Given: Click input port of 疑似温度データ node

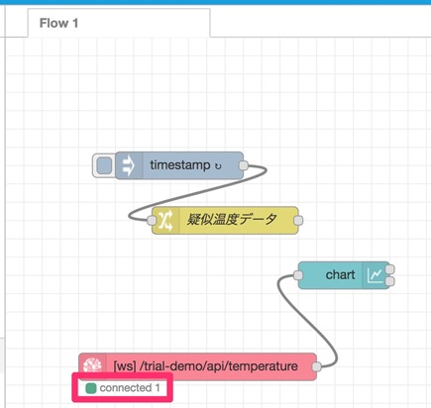Looking at the screenshot, I should (x=152, y=220).
